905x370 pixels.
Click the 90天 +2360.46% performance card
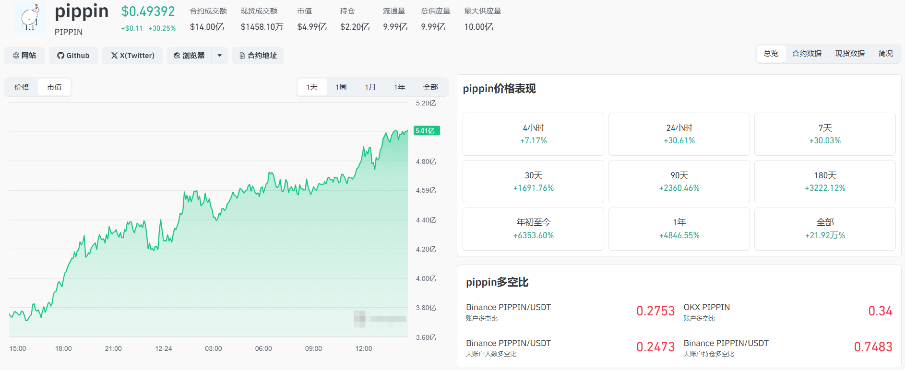(x=679, y=182)
